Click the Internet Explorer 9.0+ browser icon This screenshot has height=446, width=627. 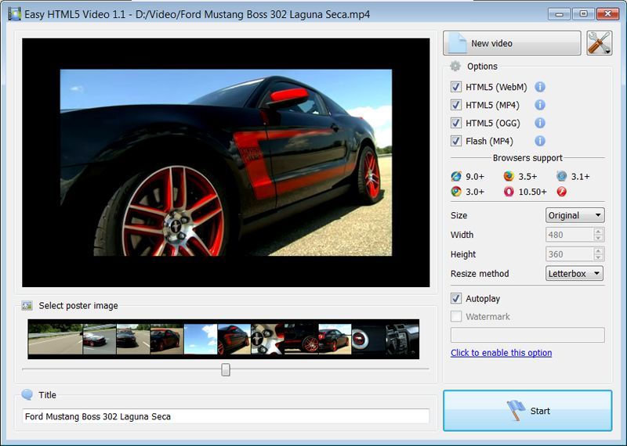click(x=456, y=176)
